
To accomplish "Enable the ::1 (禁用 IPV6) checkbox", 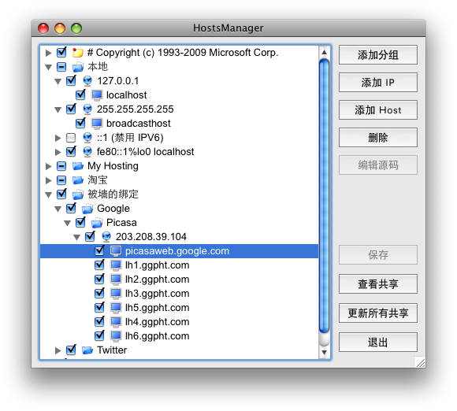I will (x=71, y=138).
